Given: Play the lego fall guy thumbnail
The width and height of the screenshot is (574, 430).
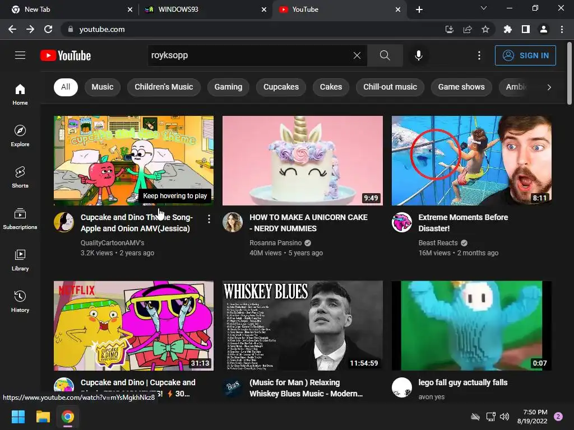Looking at the screenshot, I should click(x=471, y=326).
